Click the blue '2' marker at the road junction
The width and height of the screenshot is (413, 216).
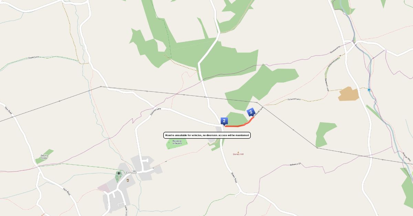click(224, 121)
